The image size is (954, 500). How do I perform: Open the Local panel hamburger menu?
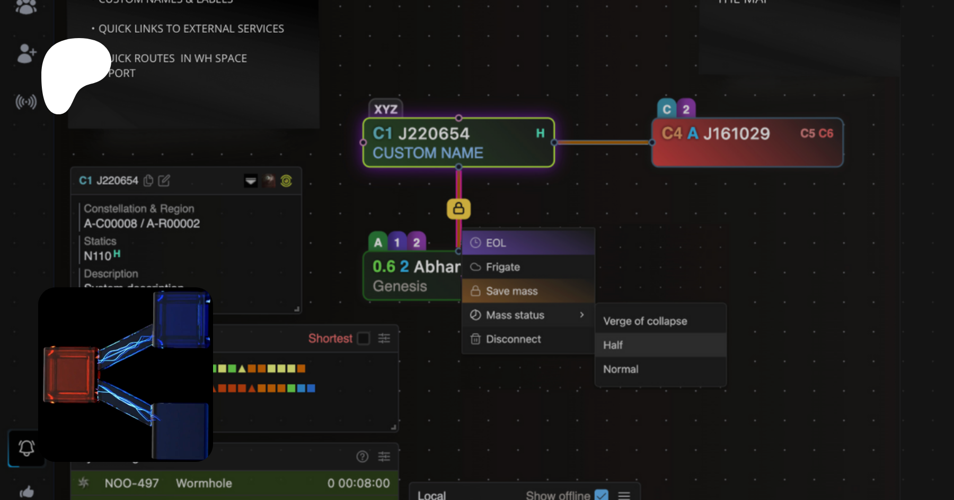pyautogui.click(x=624, y=495)
